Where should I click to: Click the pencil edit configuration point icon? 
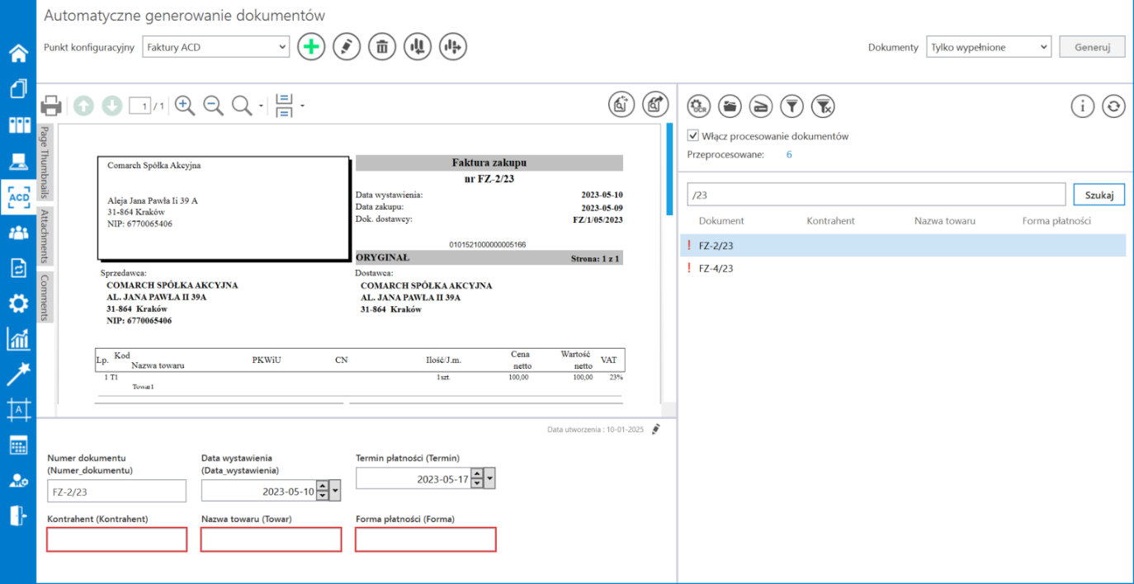pos(347,47)
